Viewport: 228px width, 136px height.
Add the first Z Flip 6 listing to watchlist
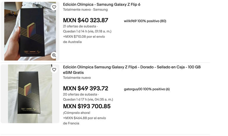pos(54,7)
